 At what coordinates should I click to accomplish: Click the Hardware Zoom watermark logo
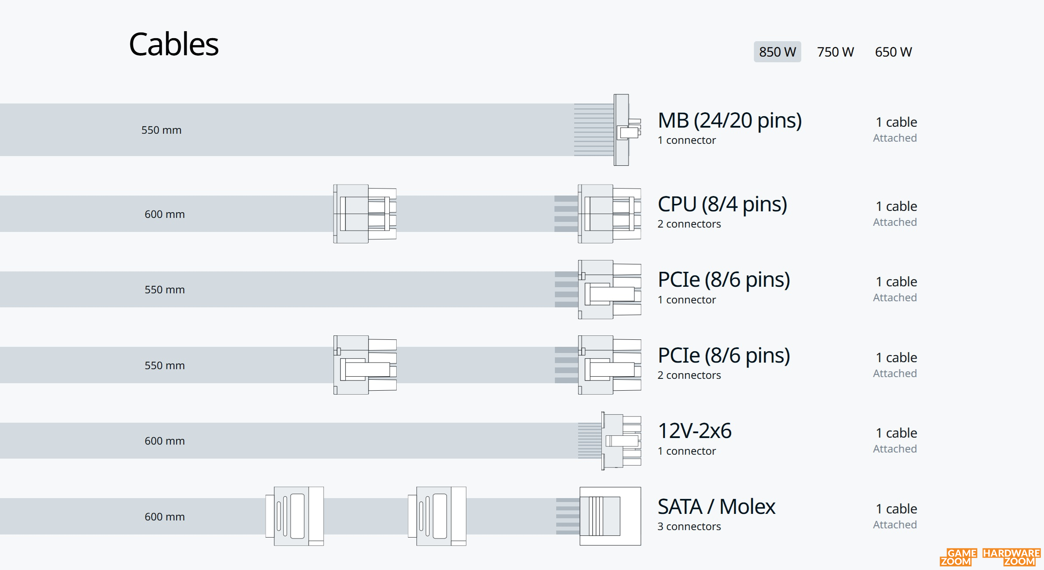coord(1012,557)
